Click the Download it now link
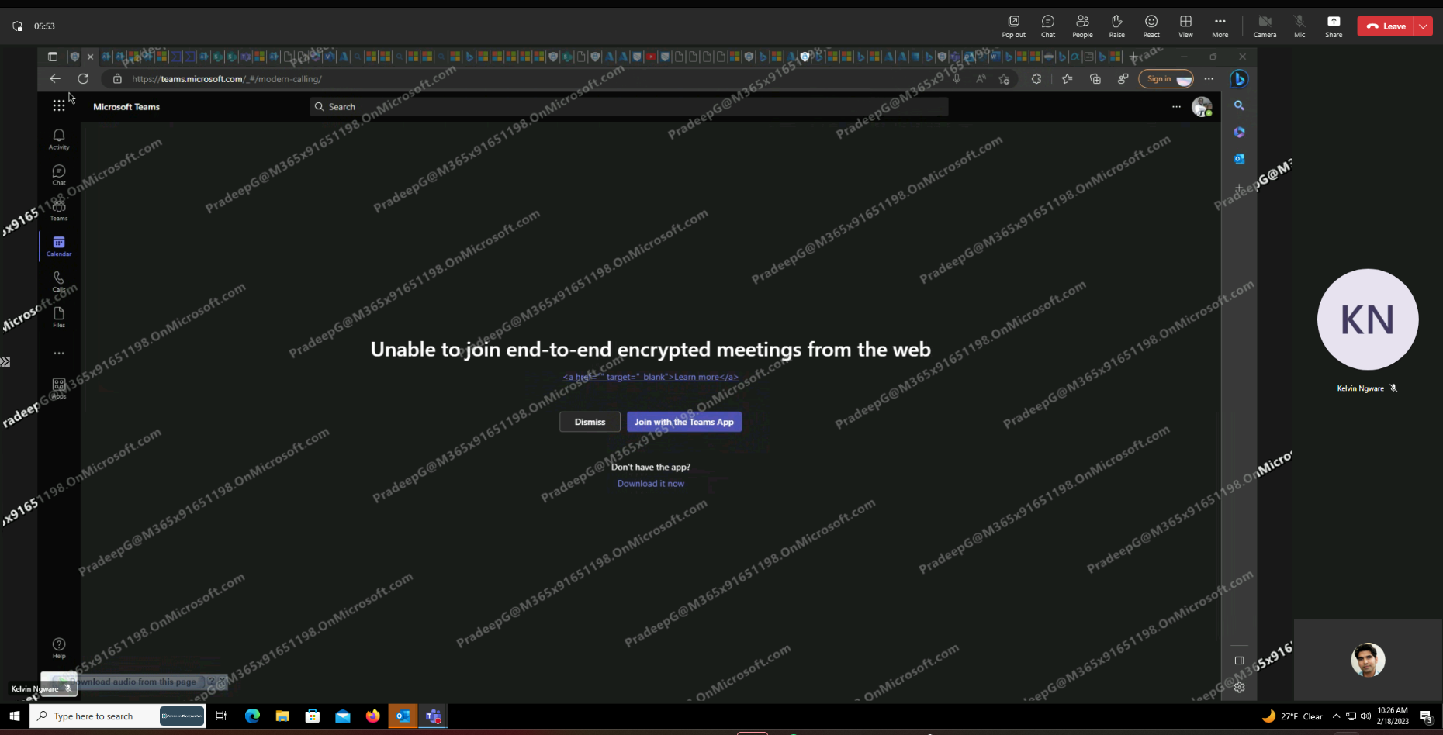The height and width of the screenshot is (735, 1443). point(650,484)
